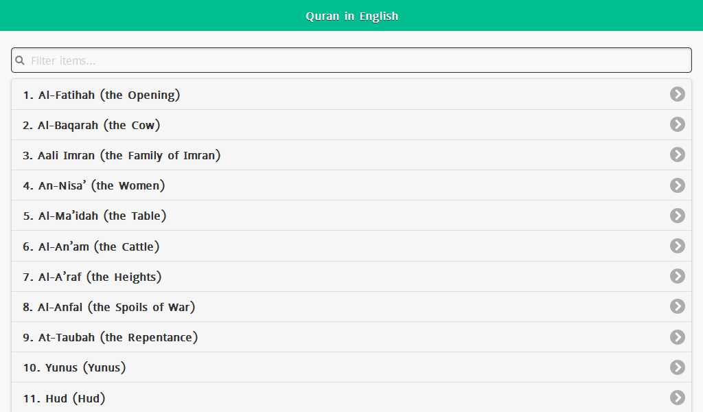
Task: Click the chevron icon next to Al-A'raf
Action: (x=678, y=276)
